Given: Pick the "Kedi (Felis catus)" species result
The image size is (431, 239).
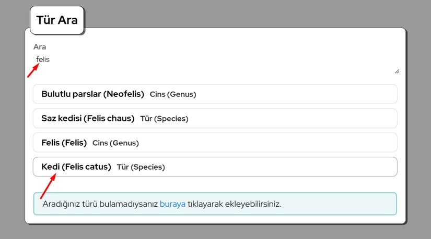Looking at the screenshot, I should tap(76, 167).
